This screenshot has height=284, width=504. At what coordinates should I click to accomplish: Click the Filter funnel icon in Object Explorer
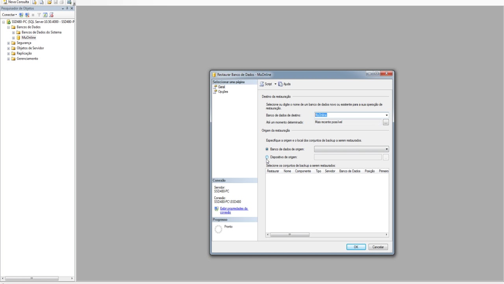(39, 15)
